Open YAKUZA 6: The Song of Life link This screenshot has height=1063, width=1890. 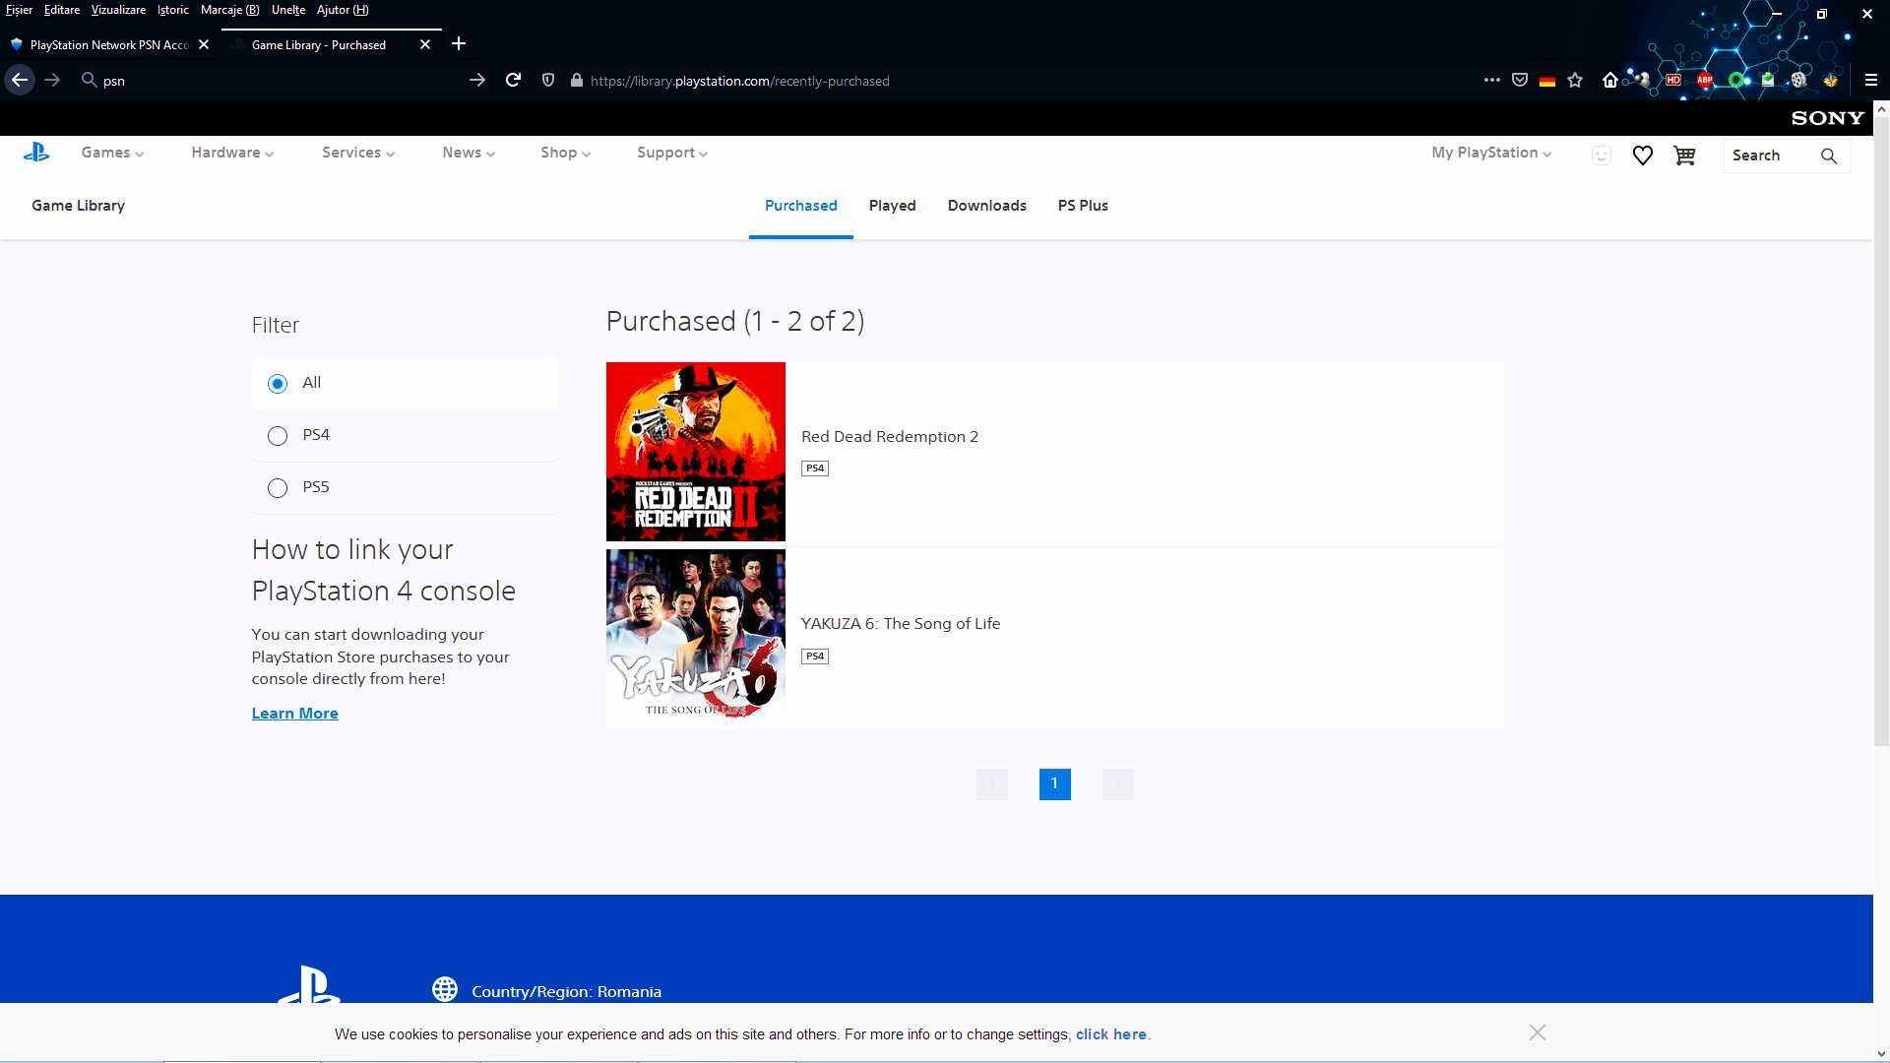[900, 624]
